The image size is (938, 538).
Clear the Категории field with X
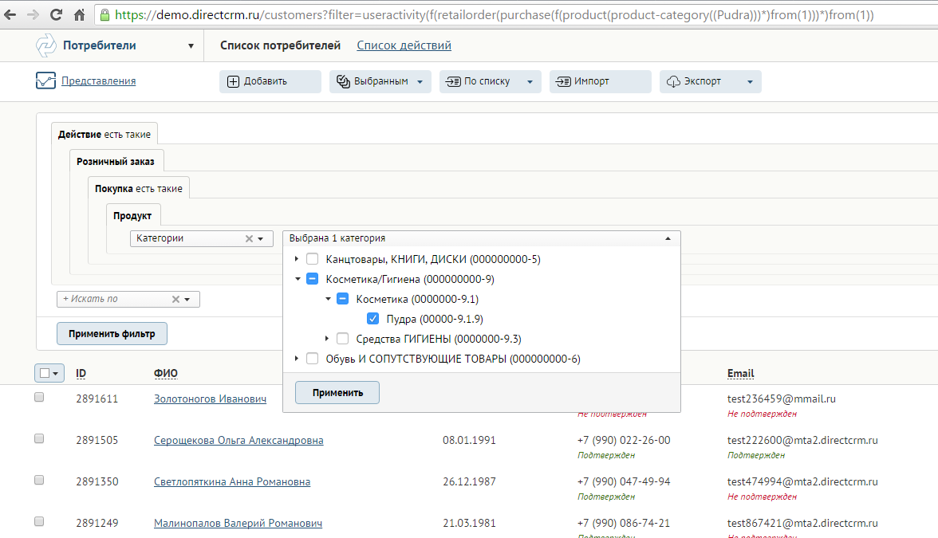click(x=249, y=238)
